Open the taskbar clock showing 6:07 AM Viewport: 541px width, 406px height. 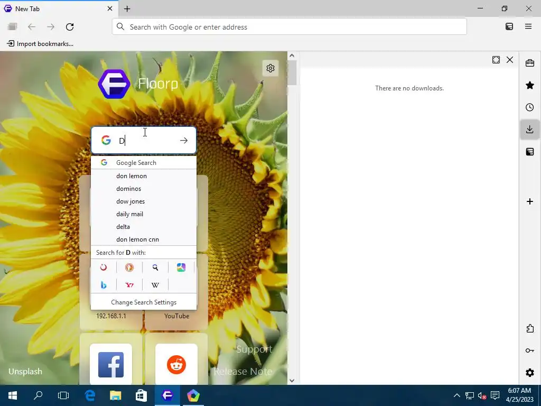pyautogui.click(x=520, y=395)
